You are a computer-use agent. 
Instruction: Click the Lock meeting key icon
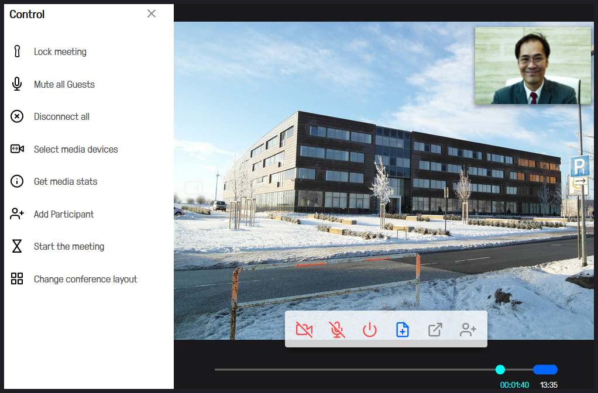pos(17,51)
